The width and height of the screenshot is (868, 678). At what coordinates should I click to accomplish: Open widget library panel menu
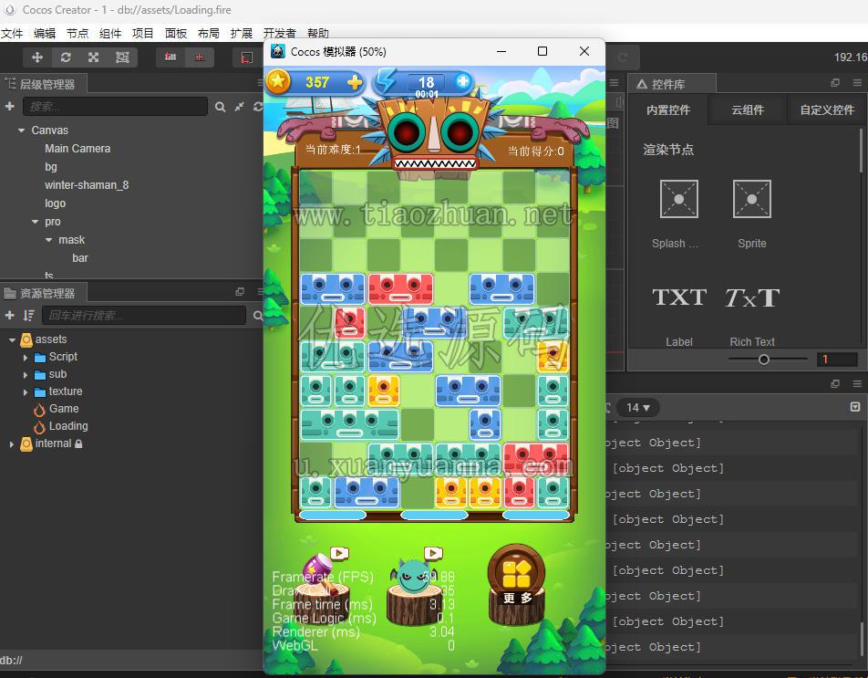[x=857, y=82]
